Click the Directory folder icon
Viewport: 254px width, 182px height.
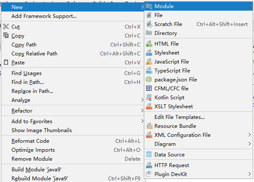(149, 33)
